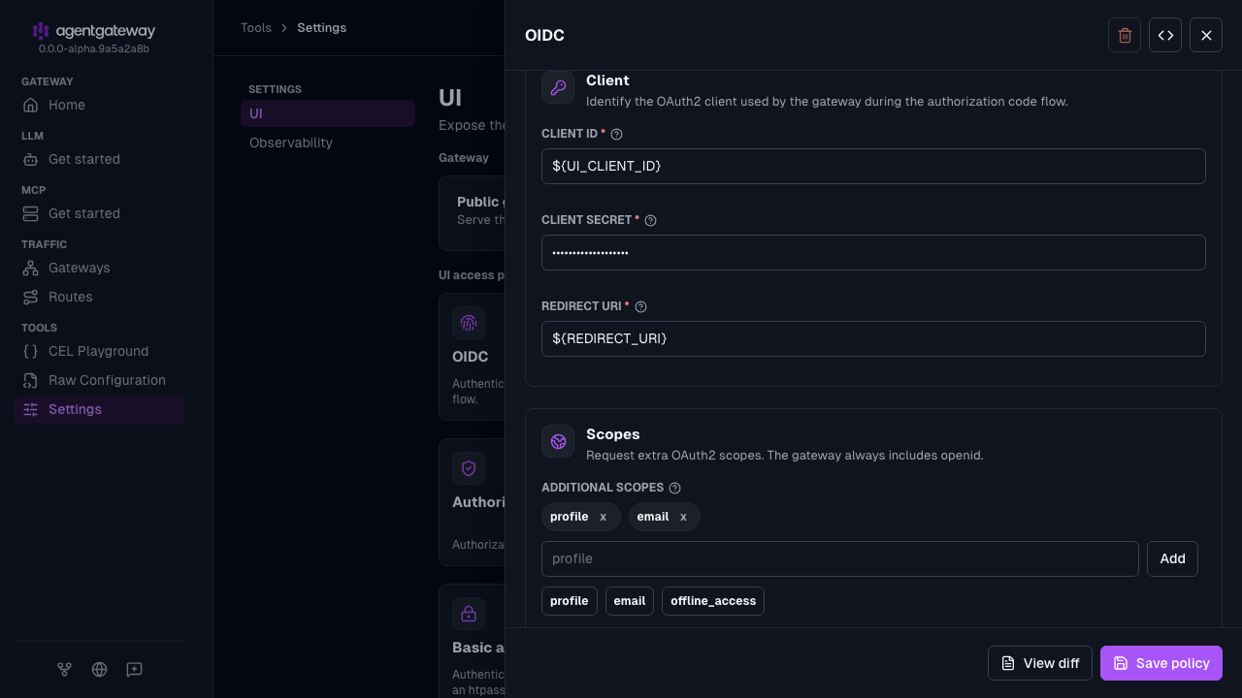1242x698 pixels.
Task: Click the globe icon in sidebar footer
Action: click(99, 669)
